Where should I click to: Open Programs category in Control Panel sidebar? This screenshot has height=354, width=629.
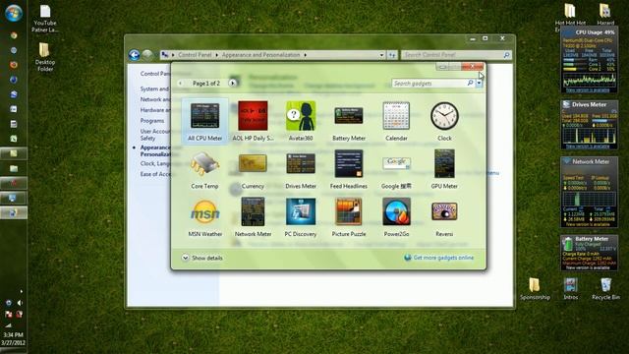click(152, 120)
